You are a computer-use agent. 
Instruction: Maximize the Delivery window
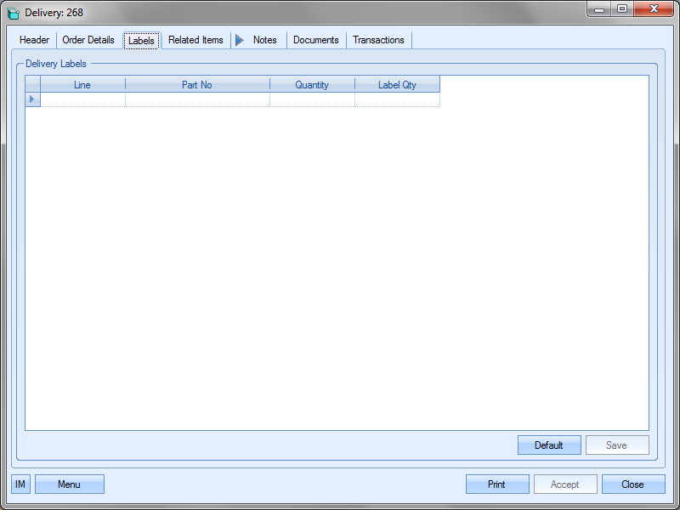coord(622,9)
